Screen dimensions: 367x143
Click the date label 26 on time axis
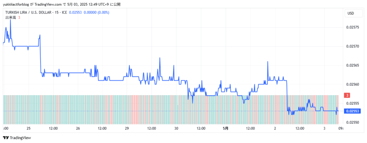click(x=78, y=128)
